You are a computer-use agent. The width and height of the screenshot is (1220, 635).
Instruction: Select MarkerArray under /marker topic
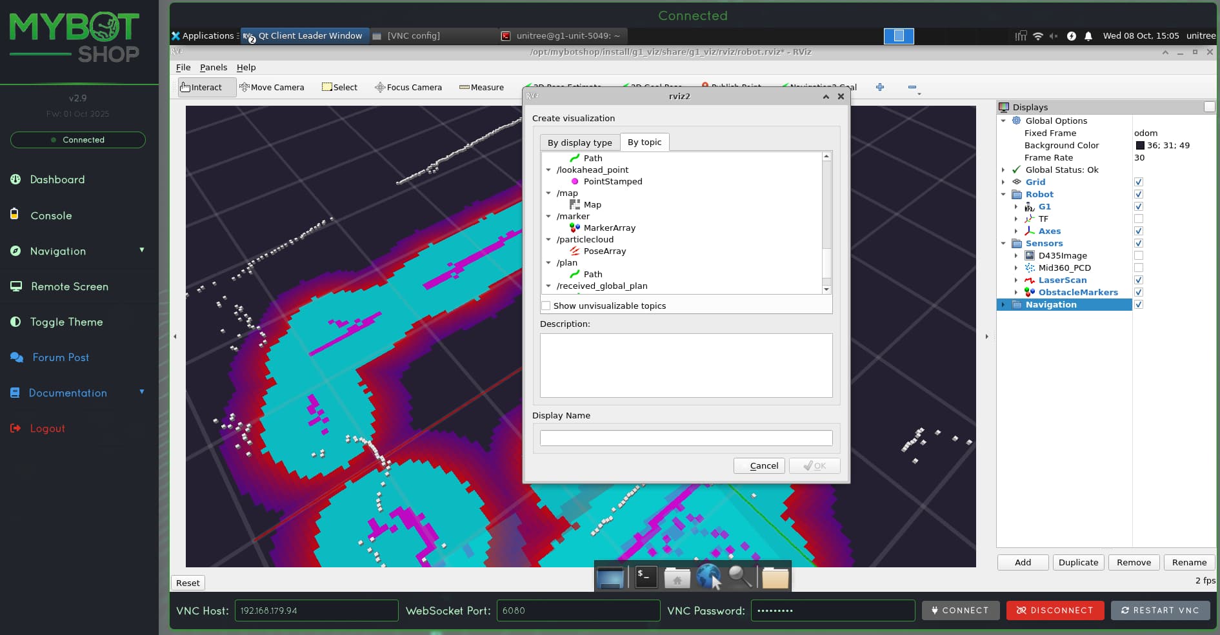(x=609, y=228)
